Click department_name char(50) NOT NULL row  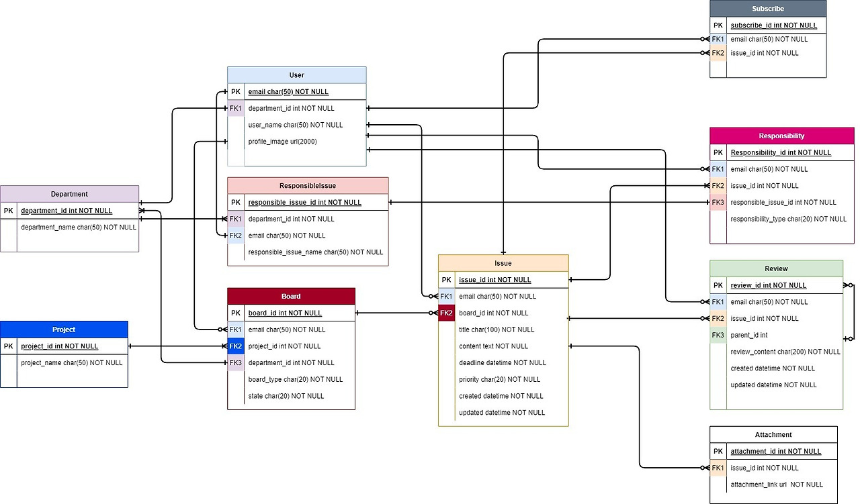click(x=69, y=228)
